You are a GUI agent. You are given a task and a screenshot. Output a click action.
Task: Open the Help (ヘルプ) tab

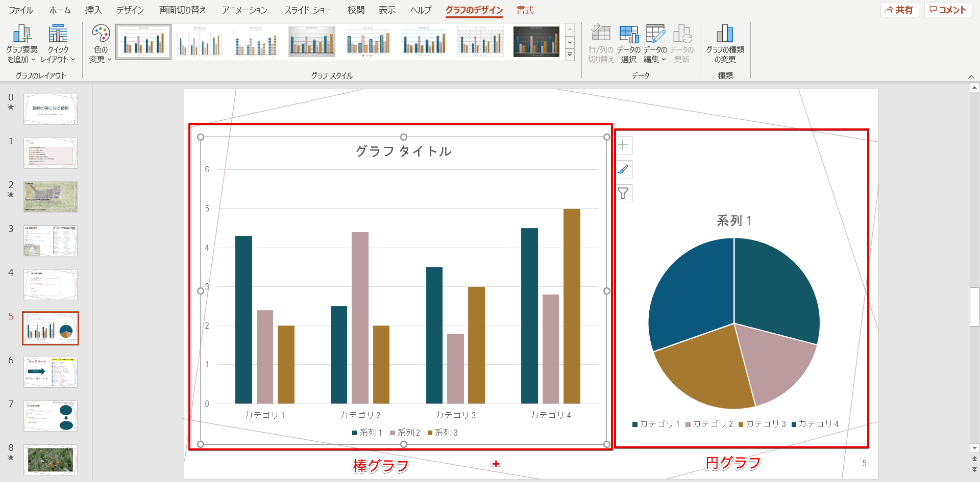[x=421, y=10]
